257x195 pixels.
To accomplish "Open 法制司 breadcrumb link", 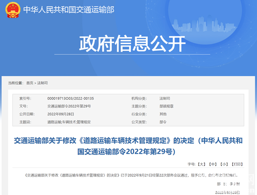I will click(x=43, y=83).
